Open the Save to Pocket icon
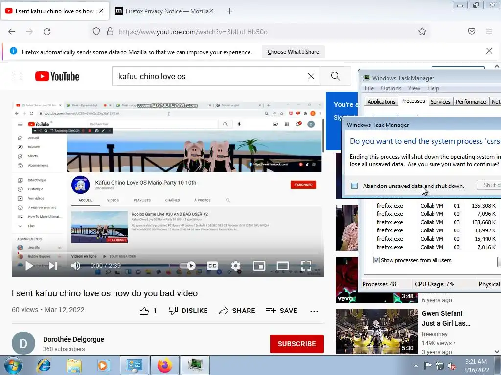This screenshot has height=375, width=501. 472,31
